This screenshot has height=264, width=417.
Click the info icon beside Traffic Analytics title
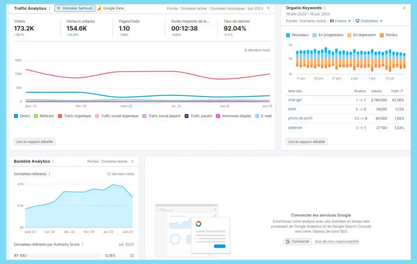(x=50, y=8)
